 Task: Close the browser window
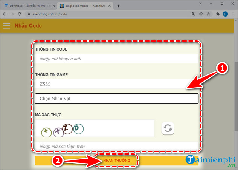(x=232, y=3)
